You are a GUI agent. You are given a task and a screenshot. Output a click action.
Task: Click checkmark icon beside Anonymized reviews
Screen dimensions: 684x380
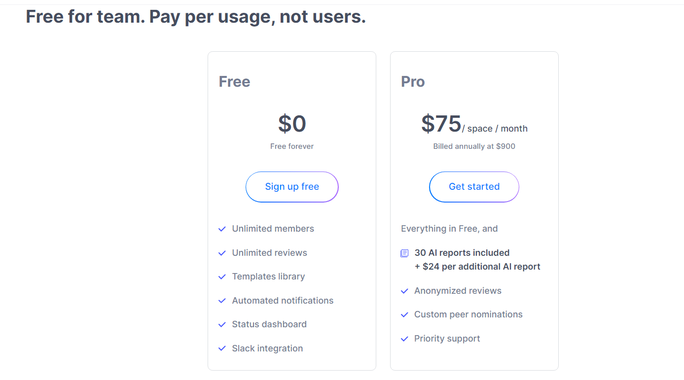404,291
